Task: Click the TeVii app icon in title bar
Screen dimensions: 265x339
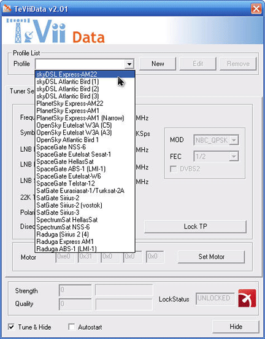Action: 7,9
